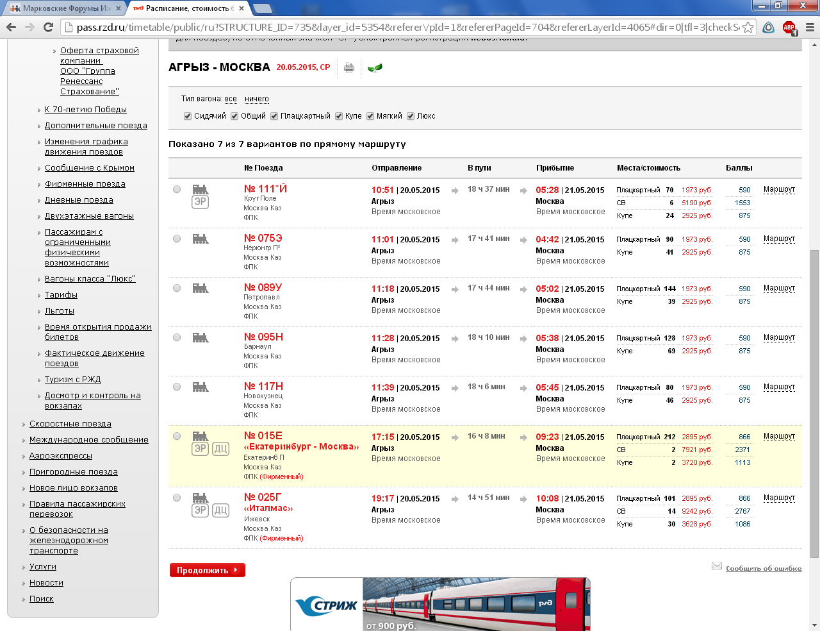
Task: Uncheck the Плацкартный wagon type checkbox
Action: point(274,116)
